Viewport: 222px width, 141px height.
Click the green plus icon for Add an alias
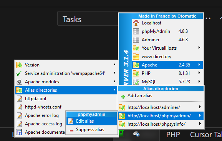(x=123, y=97)
